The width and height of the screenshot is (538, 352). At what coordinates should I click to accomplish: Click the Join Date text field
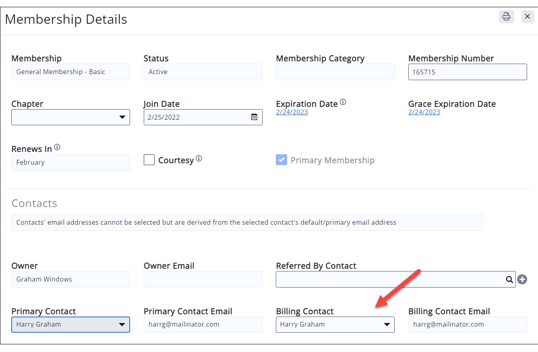(x=195, y=117)
